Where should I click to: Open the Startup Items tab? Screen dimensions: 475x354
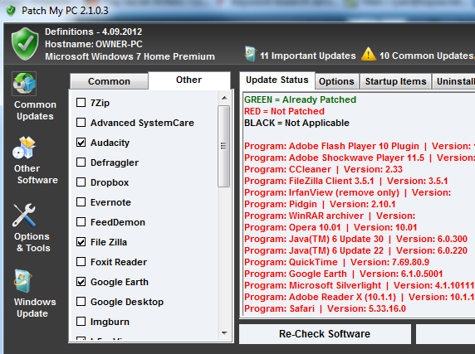point(395,81)
